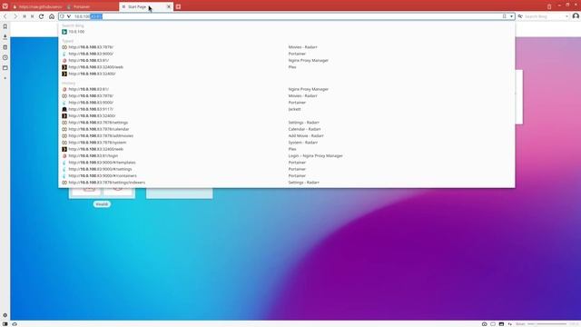Open the new tab plus button

[x=178, y=6]
